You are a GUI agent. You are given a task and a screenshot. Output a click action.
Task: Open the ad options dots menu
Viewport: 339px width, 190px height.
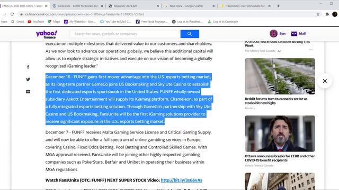[311, 50]
